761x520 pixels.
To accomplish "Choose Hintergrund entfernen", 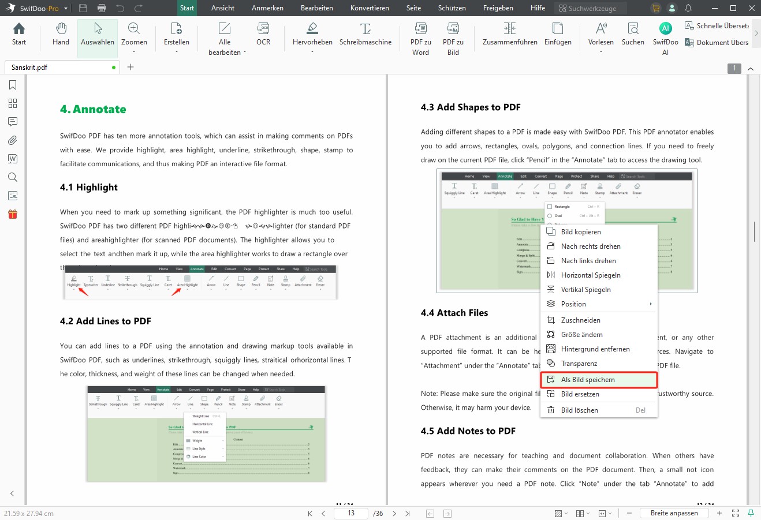I will (599, 349).
